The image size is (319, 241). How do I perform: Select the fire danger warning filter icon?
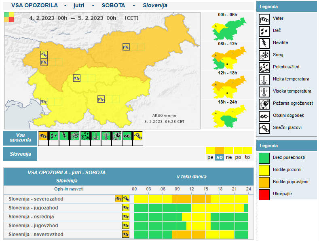point(117,137)
